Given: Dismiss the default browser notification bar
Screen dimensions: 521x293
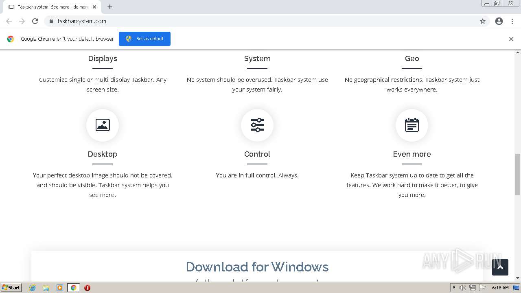Looking at the screenshot, I should [x=511, y=39].
